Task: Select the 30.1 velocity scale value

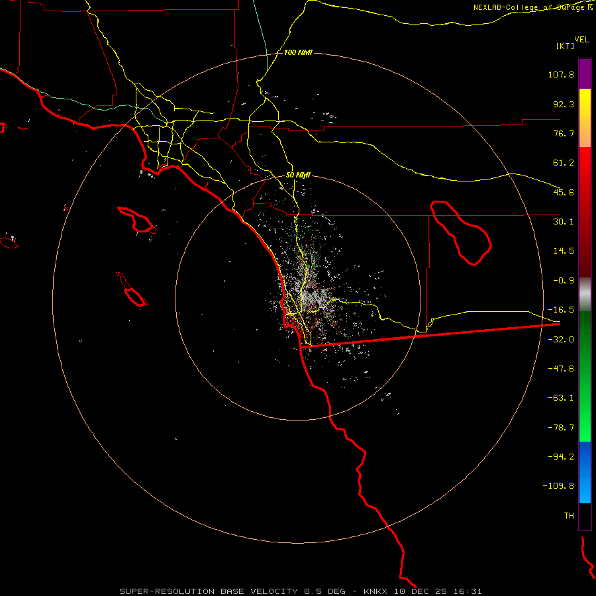Action: pos(564,222)
